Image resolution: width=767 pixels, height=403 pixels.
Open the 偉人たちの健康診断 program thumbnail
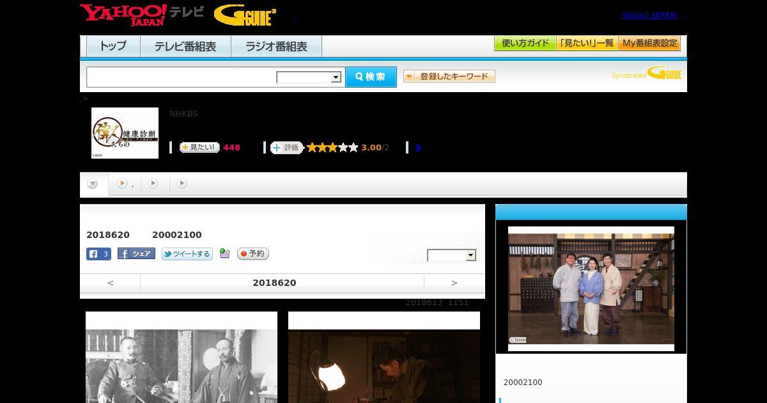tap(125, 133)
